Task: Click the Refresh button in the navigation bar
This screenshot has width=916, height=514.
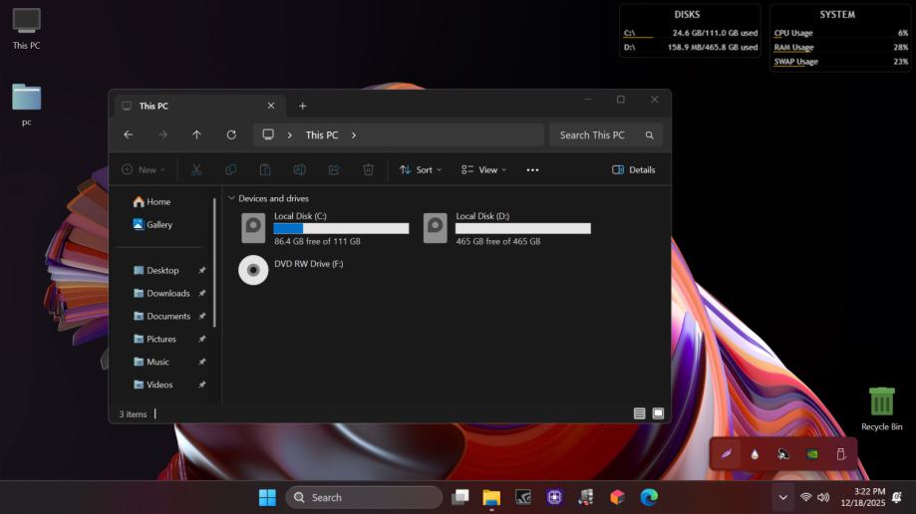Action: [231, 135]
